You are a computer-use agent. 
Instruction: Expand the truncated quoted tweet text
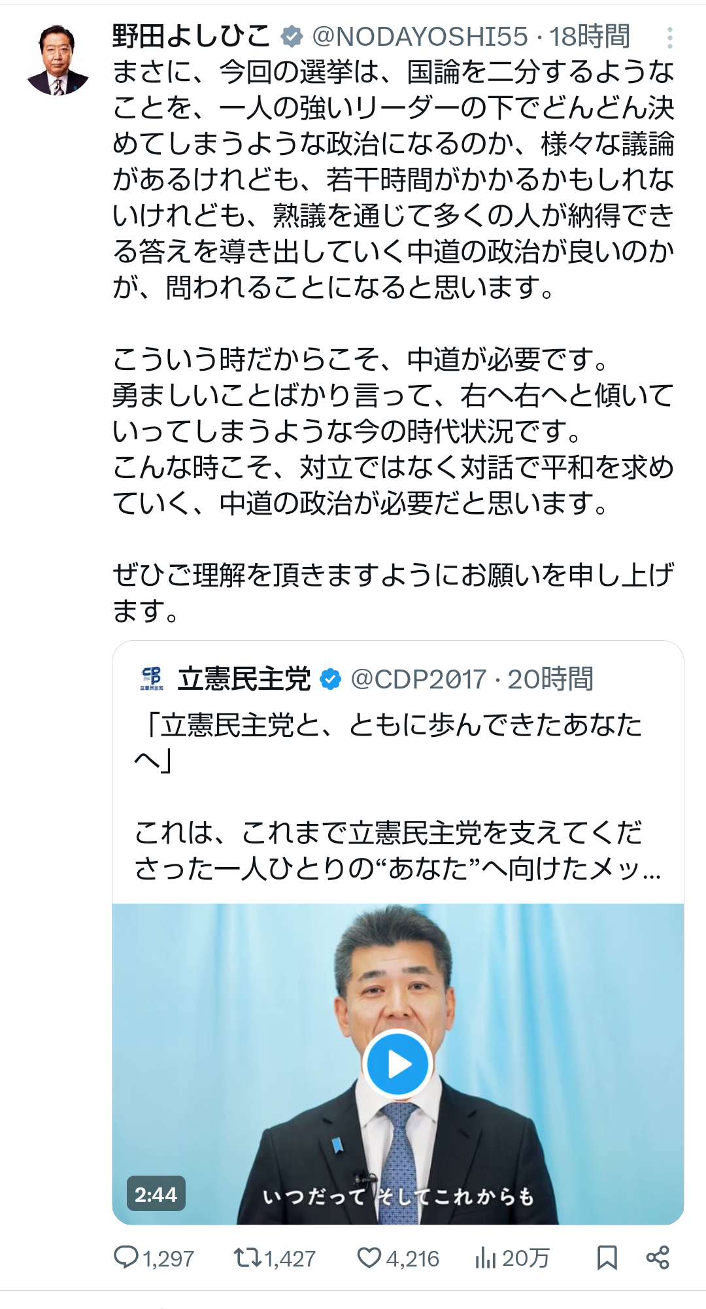point(397,797)
